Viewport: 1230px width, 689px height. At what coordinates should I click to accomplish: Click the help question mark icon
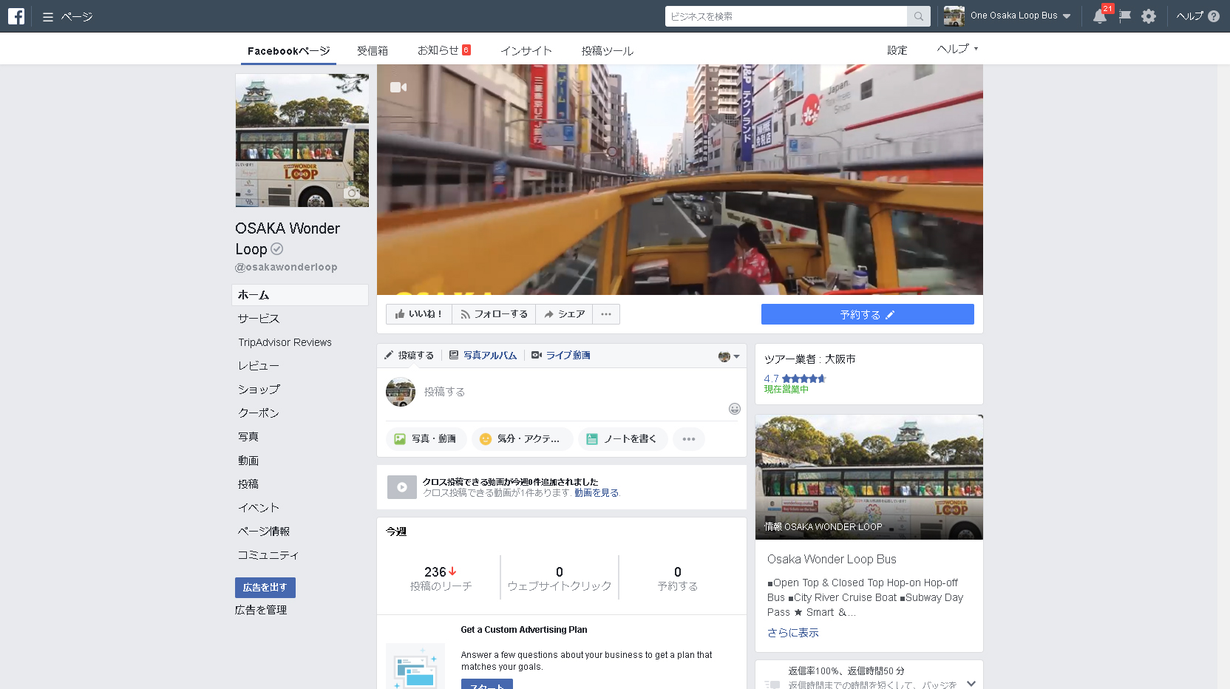coord(1214,16)
